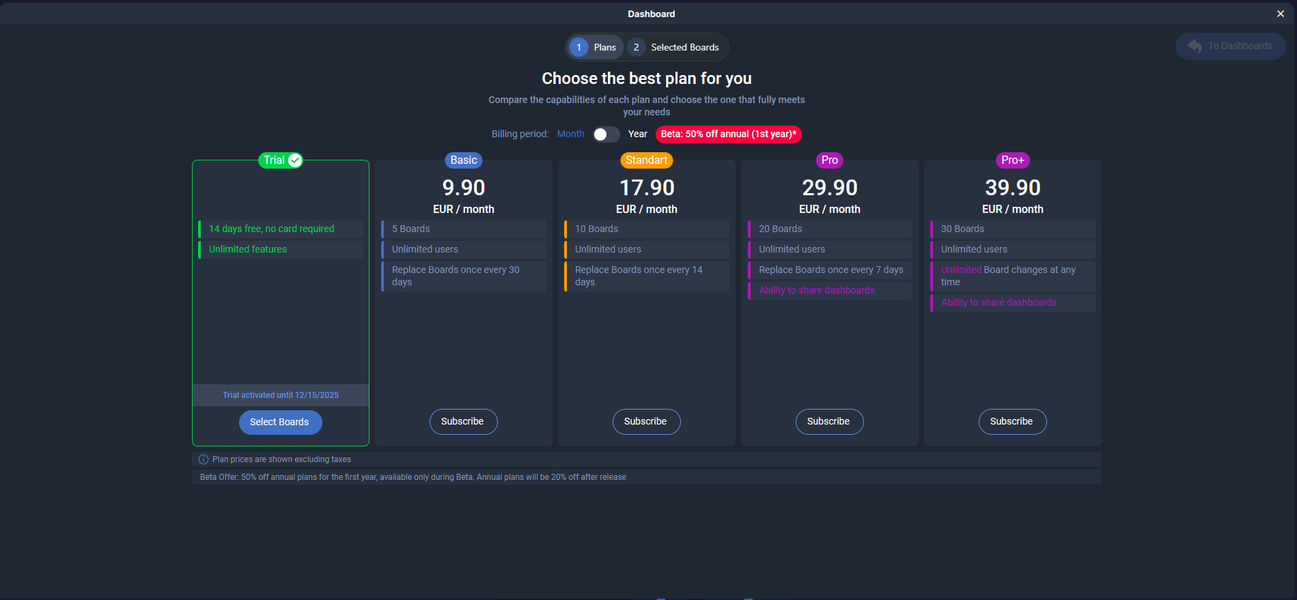Image resolution: width=1297 pixels, height=600 pixels.
Task: Click the Trial plan green checkmark icon
Action: 295,160
